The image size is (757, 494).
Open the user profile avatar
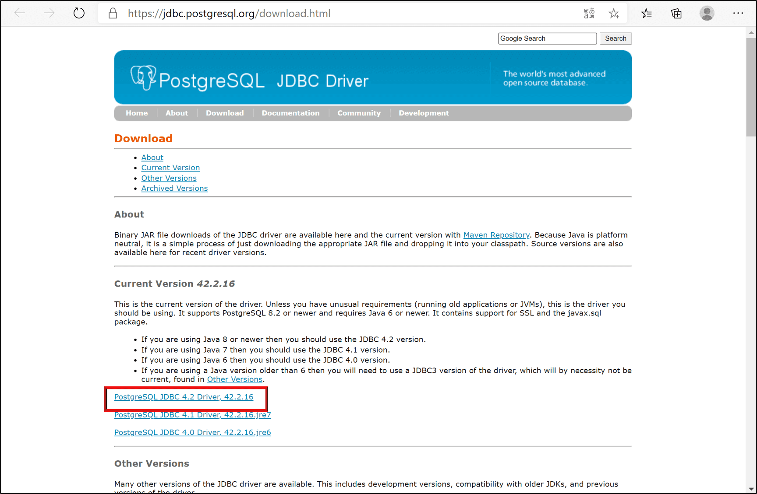pyautogui.click(x=707, y=13)
